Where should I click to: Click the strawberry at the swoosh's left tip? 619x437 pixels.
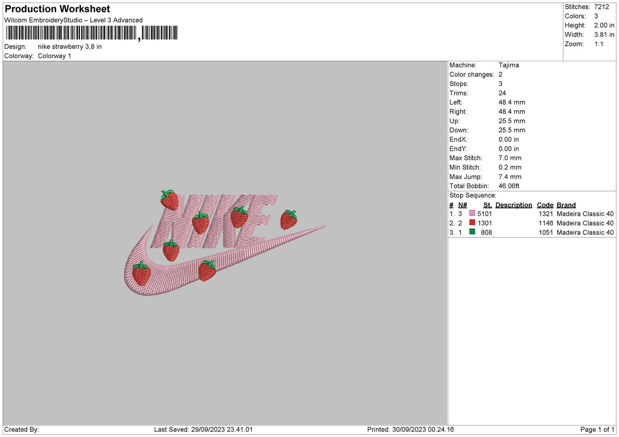pos(141,273)
